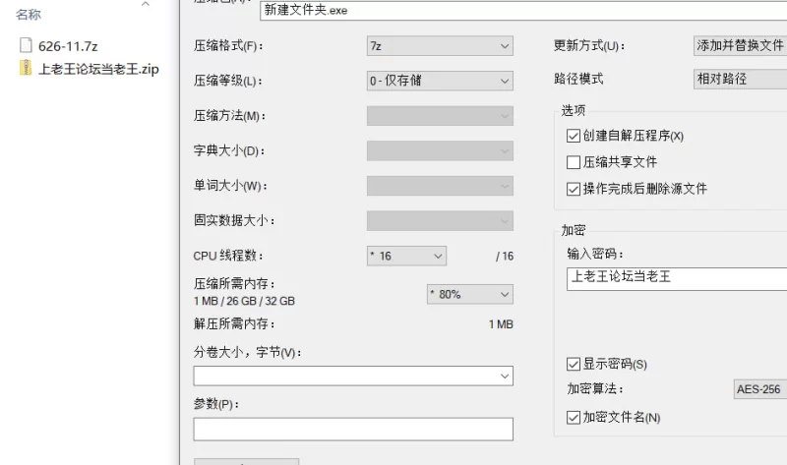Open 加密算法 AES-256 dropdown
Image resolution: width=787 pixels, height=465 pixels.
coord(760,388)
